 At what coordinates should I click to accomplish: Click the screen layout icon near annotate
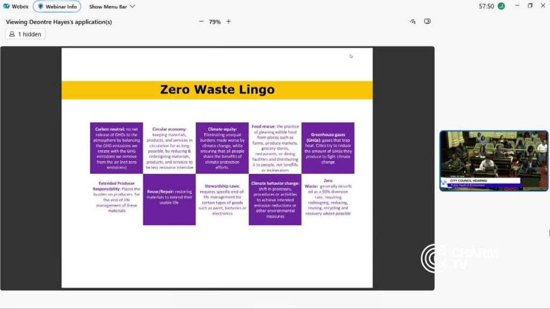coord(427,21)
